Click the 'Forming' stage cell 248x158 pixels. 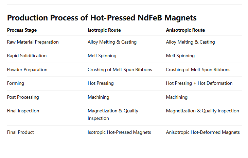16,83
